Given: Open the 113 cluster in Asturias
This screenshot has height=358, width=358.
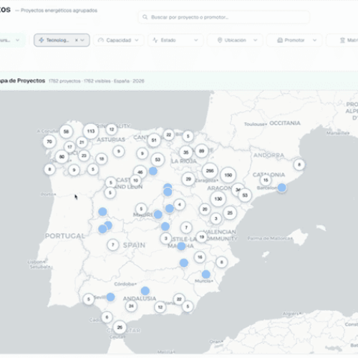Looking at the screenshot, I should [x=91, y=131].
